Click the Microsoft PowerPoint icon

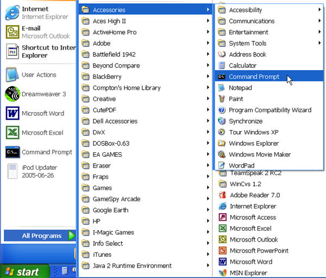tap(222, 250)
